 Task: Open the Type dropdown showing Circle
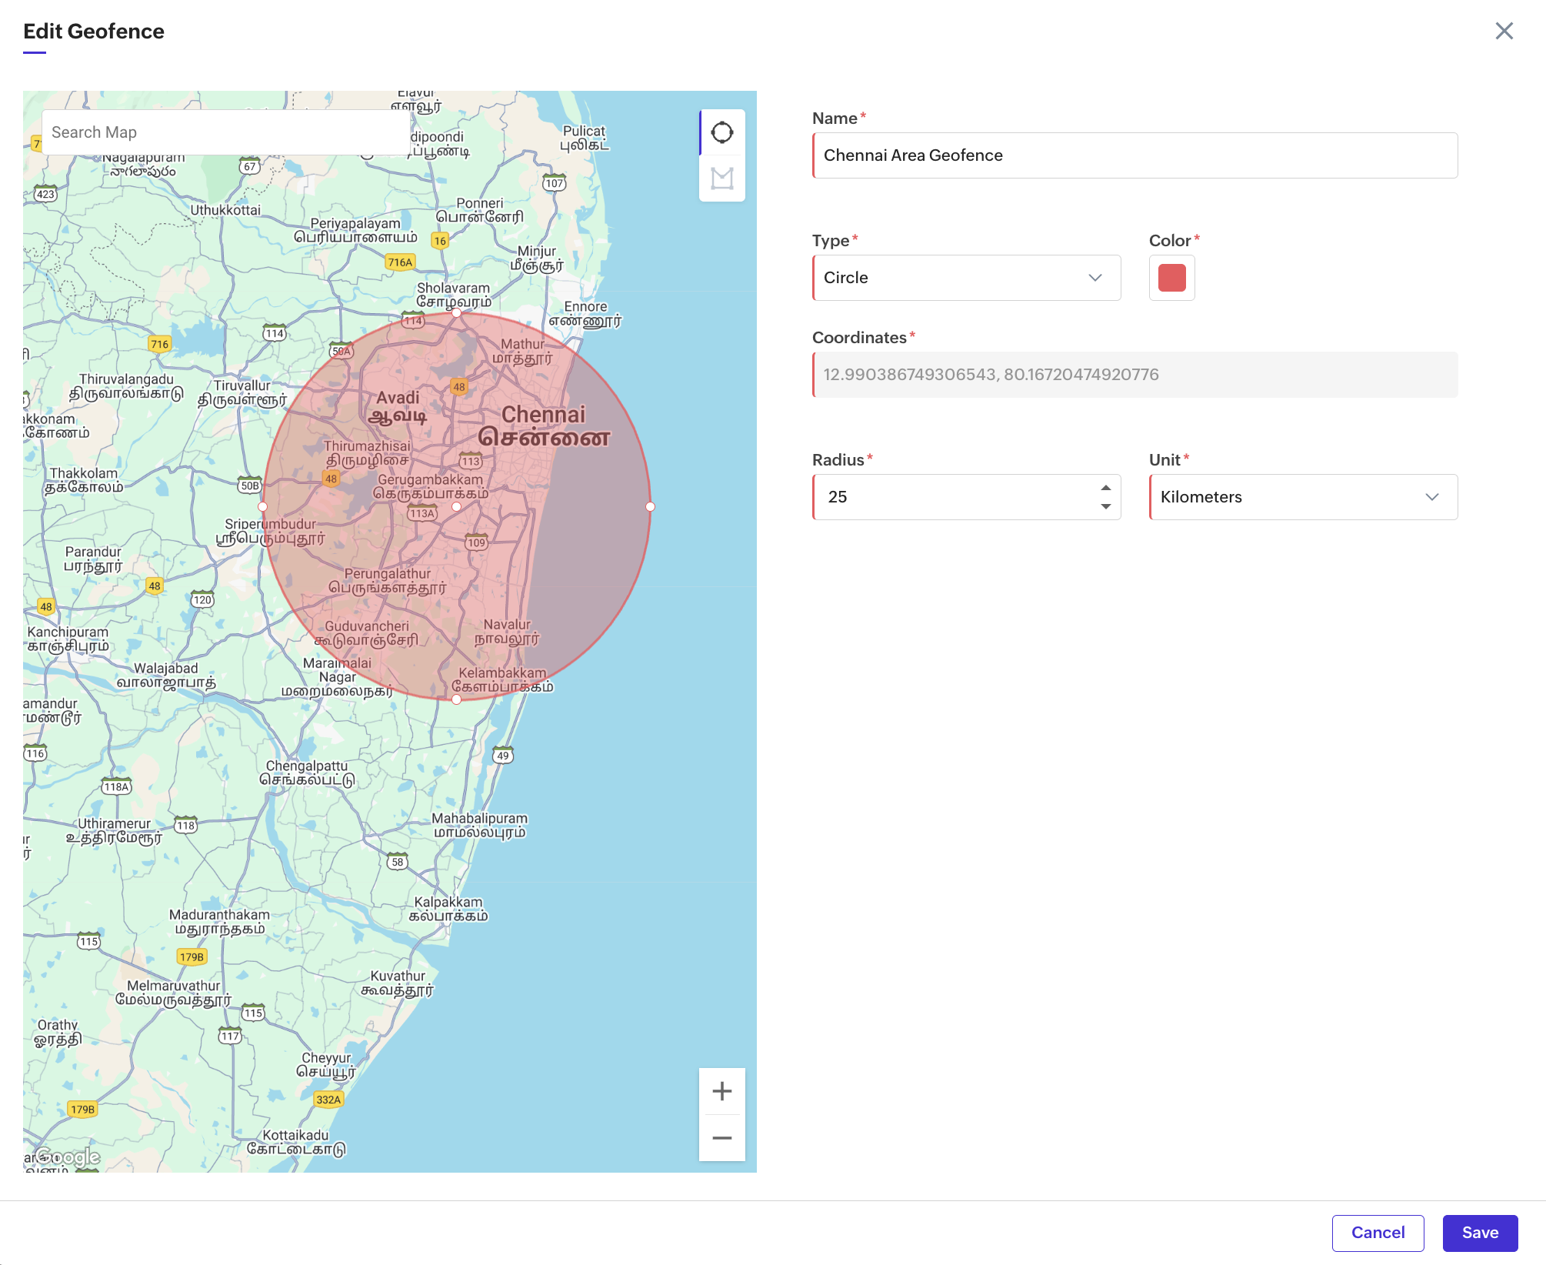click(x=966, y=278)
